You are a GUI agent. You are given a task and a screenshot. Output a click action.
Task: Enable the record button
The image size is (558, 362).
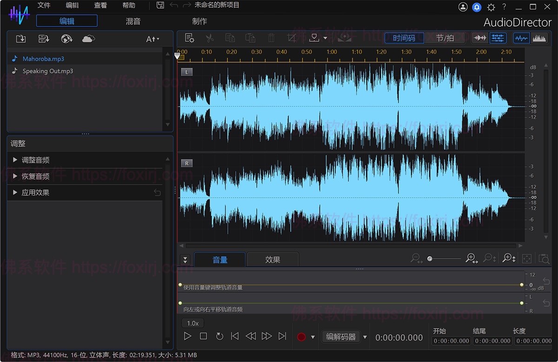(x=300, y=336)
